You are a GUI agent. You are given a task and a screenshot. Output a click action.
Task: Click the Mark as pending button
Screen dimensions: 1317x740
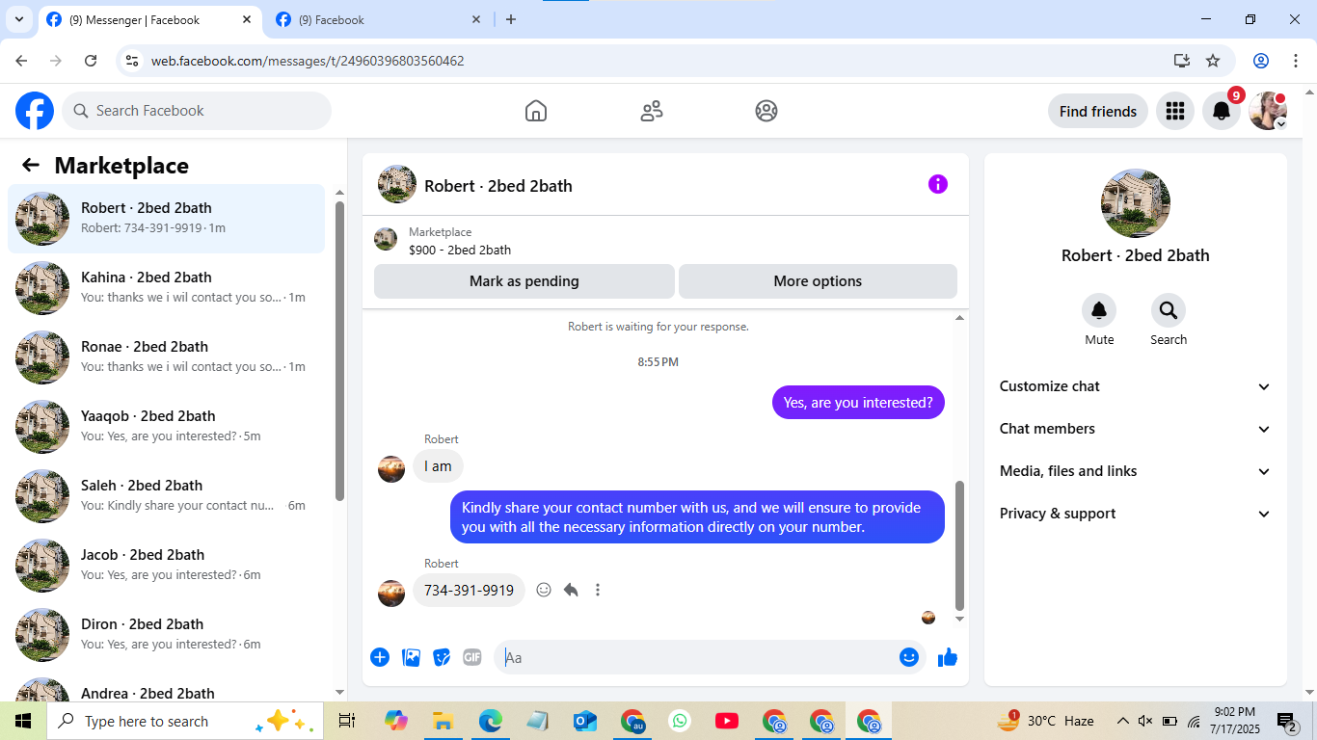click(x=524, y=281)
